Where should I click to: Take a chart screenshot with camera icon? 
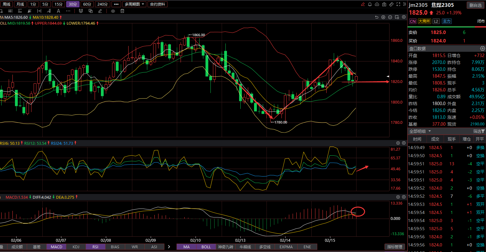click(x=384, y=4)
